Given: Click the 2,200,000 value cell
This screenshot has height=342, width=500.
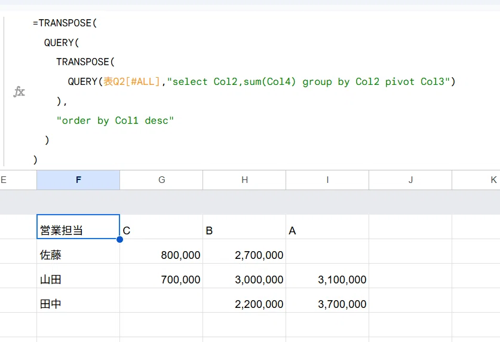Looking at the screenshot, I should (x=244, y=301).
